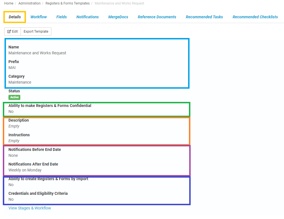
Task: Switch to Recommended Checklists tab
Action: pyautogui.click(x=255, y=17)
